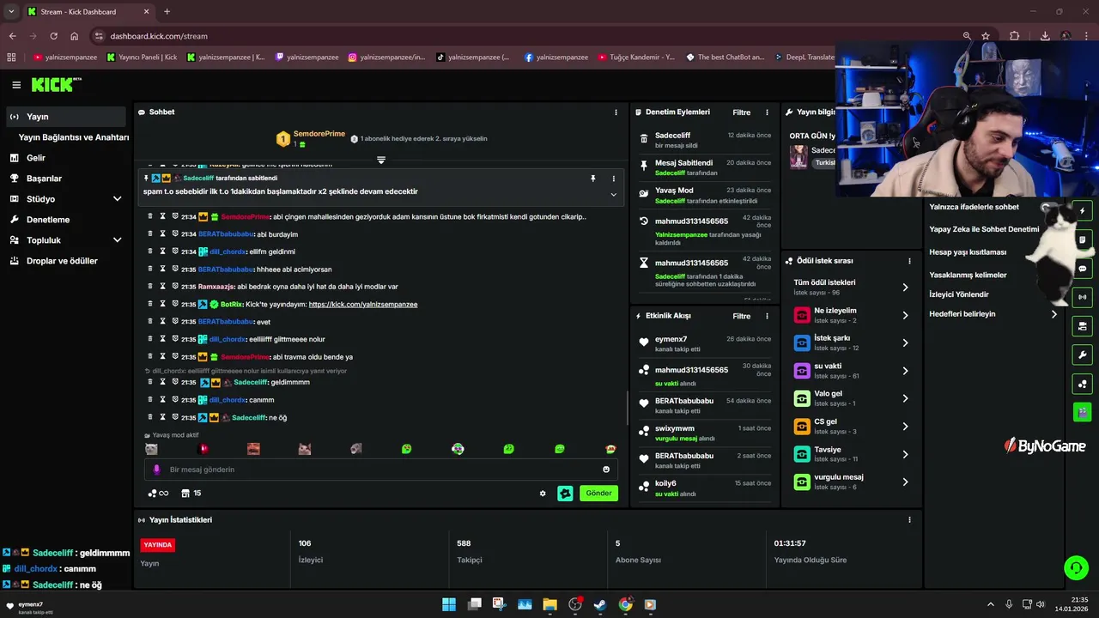Click the Gönder send button
1099x618 pixels.
pyautogui.click(x=598, y=494)
